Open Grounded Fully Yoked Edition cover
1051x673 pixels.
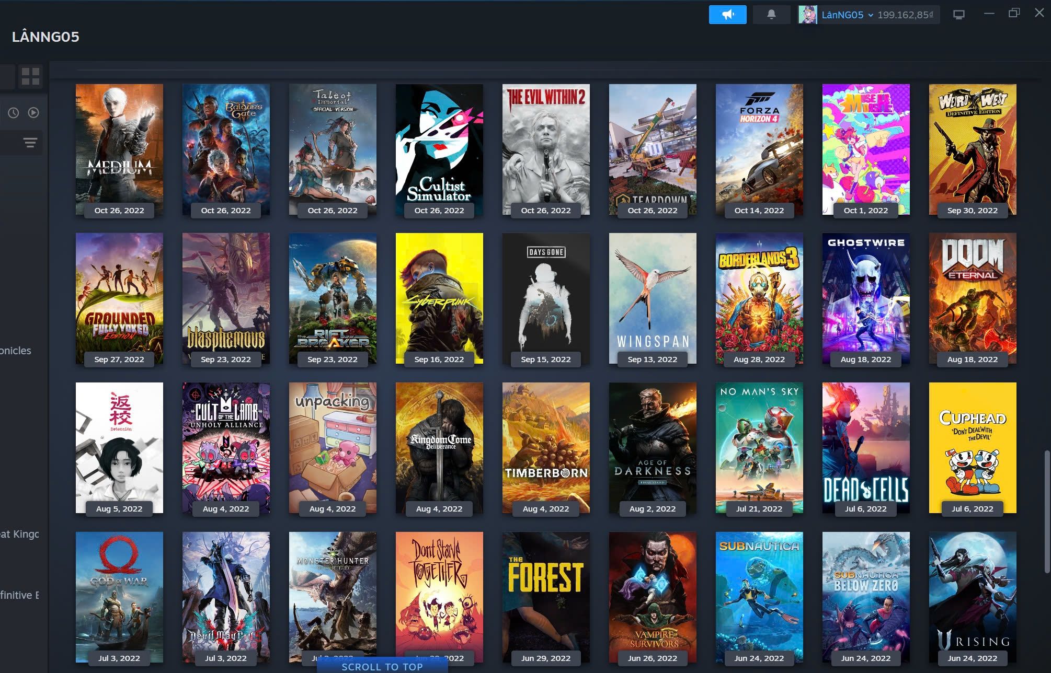click(119, 298)
